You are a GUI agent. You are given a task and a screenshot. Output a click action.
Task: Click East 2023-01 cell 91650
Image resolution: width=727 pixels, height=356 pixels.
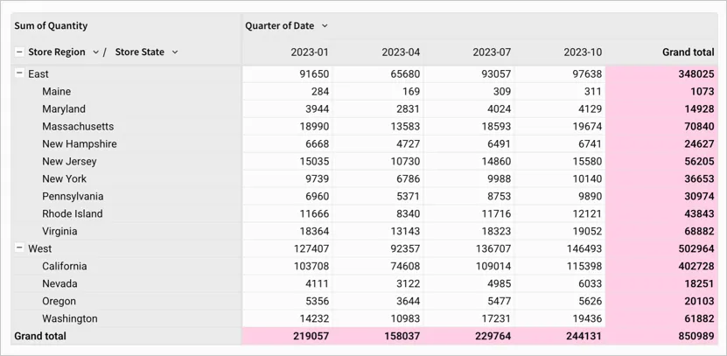[x=288, y=73]
